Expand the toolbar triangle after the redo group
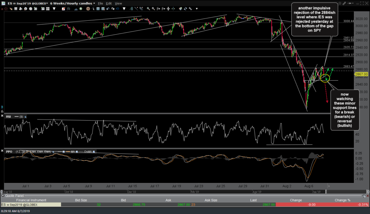The width and height of the screenshot is (370, 214). tap(124, 9)
